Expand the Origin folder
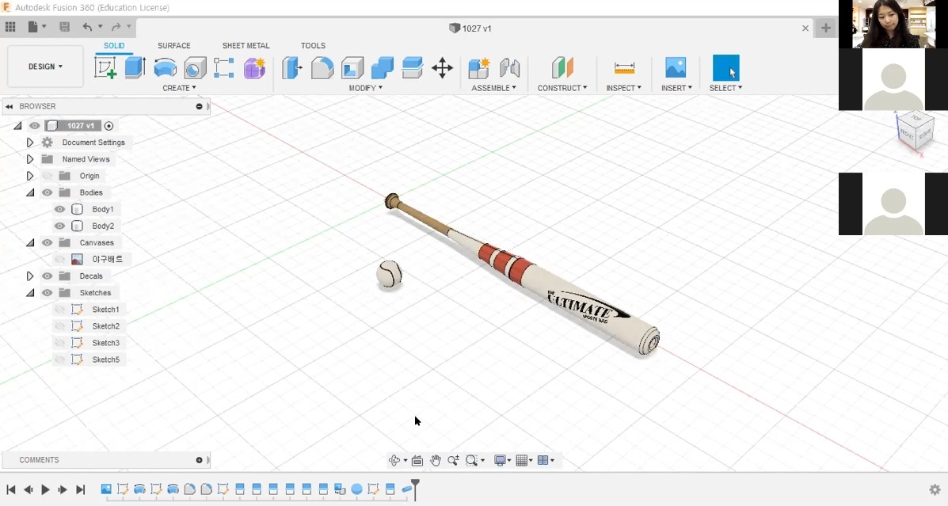948x506 pixels. (29, 176)
